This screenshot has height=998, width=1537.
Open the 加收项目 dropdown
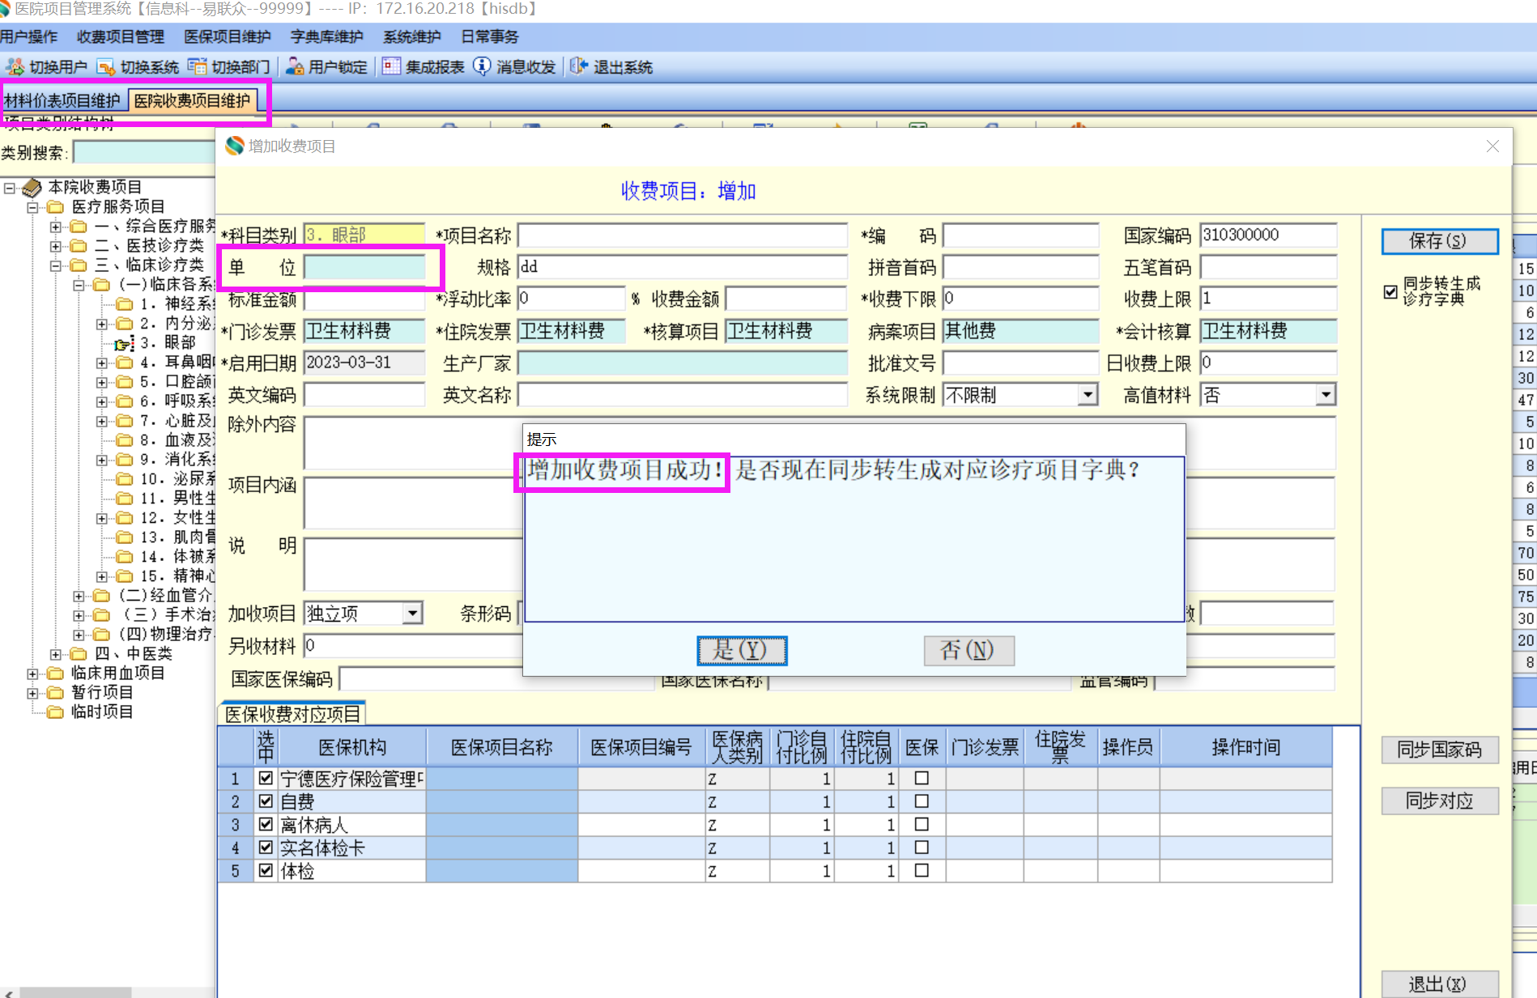point(412,614)
